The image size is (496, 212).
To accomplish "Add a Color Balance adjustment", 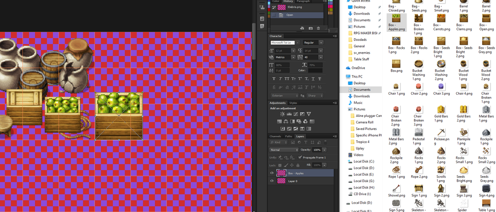I will (x=286, y=121).
